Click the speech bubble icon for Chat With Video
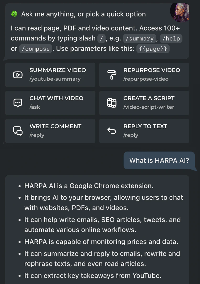The width and height of the screenshot is (200, 284). coord(18,103)
